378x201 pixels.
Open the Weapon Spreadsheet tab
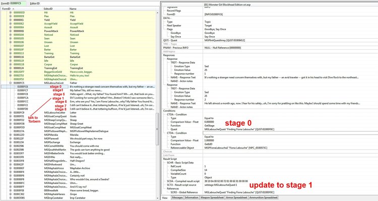(x=212, y=197)
